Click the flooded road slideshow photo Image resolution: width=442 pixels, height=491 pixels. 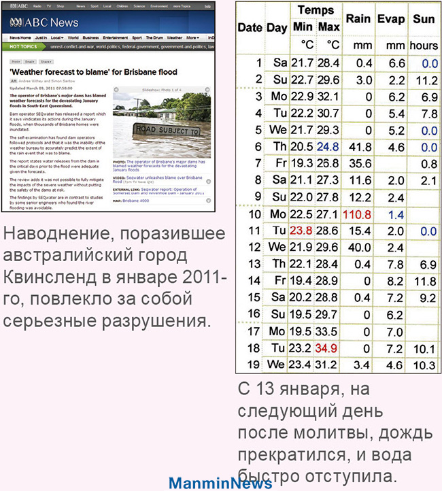click(162, 125)
